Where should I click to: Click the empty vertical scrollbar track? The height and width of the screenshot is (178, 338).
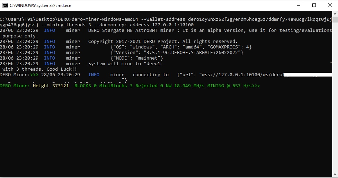[x=335, y=97]
